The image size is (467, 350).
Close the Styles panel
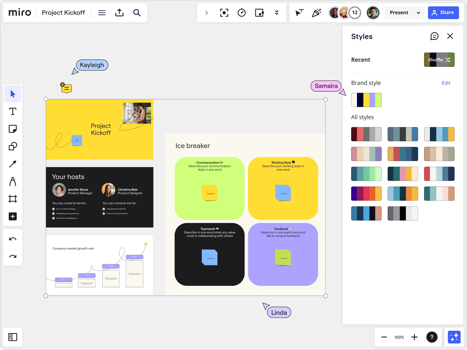[x=450, y=36]
